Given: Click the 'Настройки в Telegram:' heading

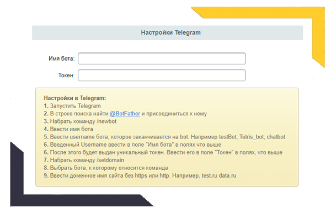Looking at the screenshot, I should (x=74, y=98).
